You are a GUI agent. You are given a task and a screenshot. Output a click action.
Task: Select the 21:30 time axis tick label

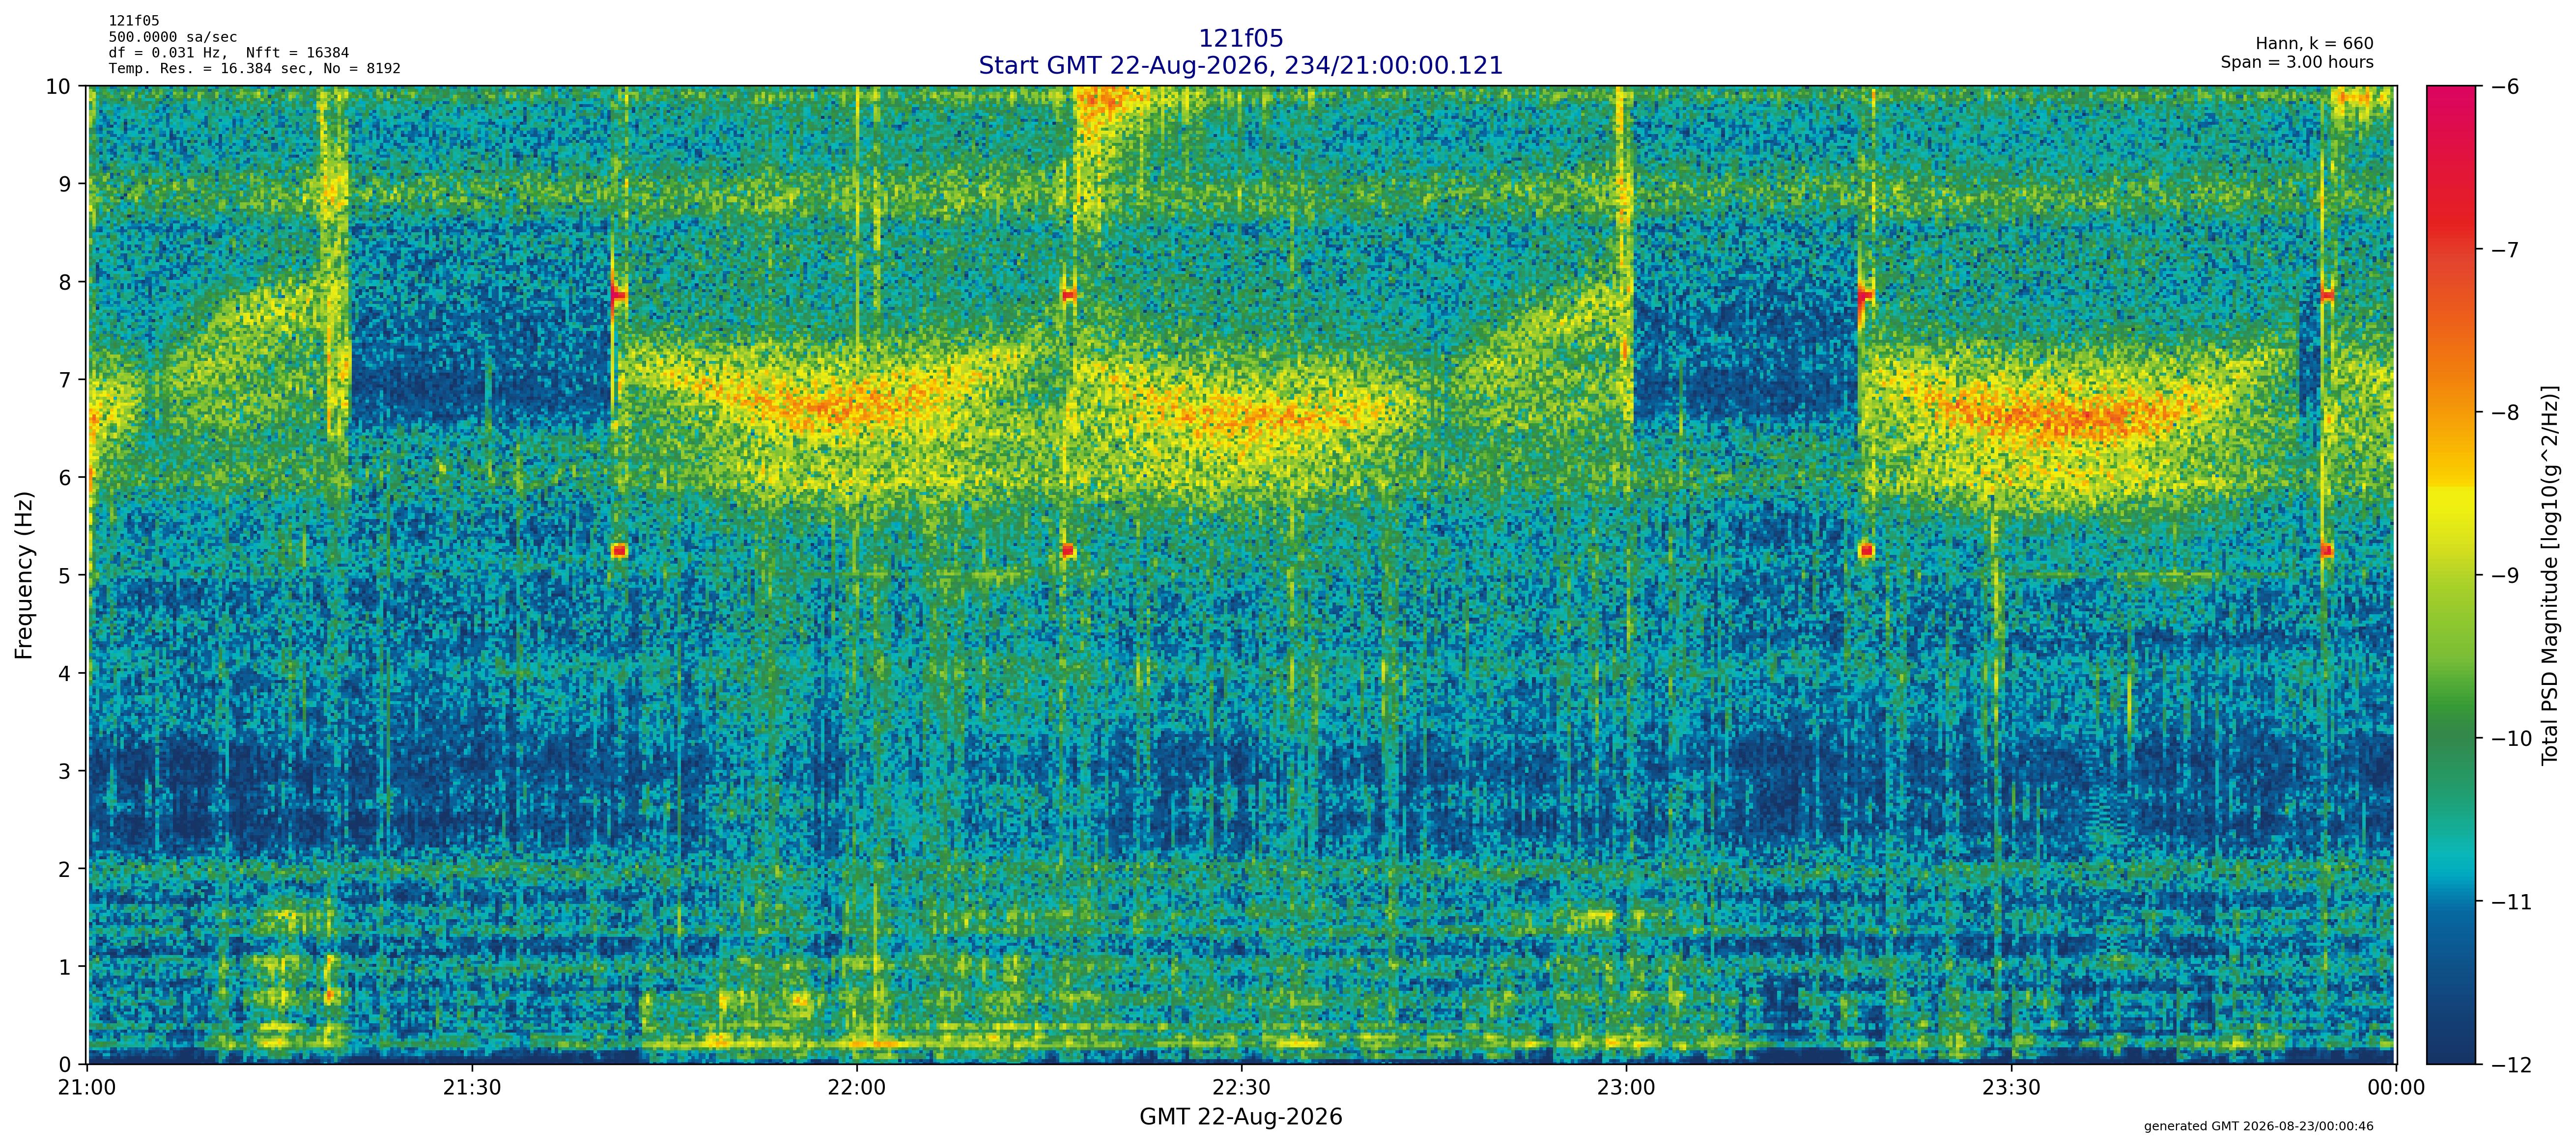472,1087
